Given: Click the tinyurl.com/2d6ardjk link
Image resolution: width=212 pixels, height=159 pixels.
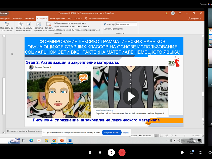Looking at the screenshot, I should [105, 110].
